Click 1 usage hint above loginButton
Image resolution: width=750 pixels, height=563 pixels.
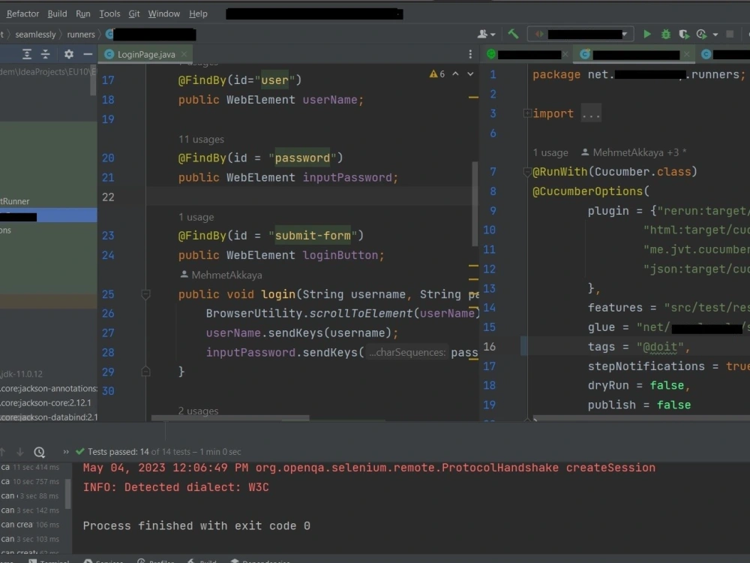pos(196,218)
